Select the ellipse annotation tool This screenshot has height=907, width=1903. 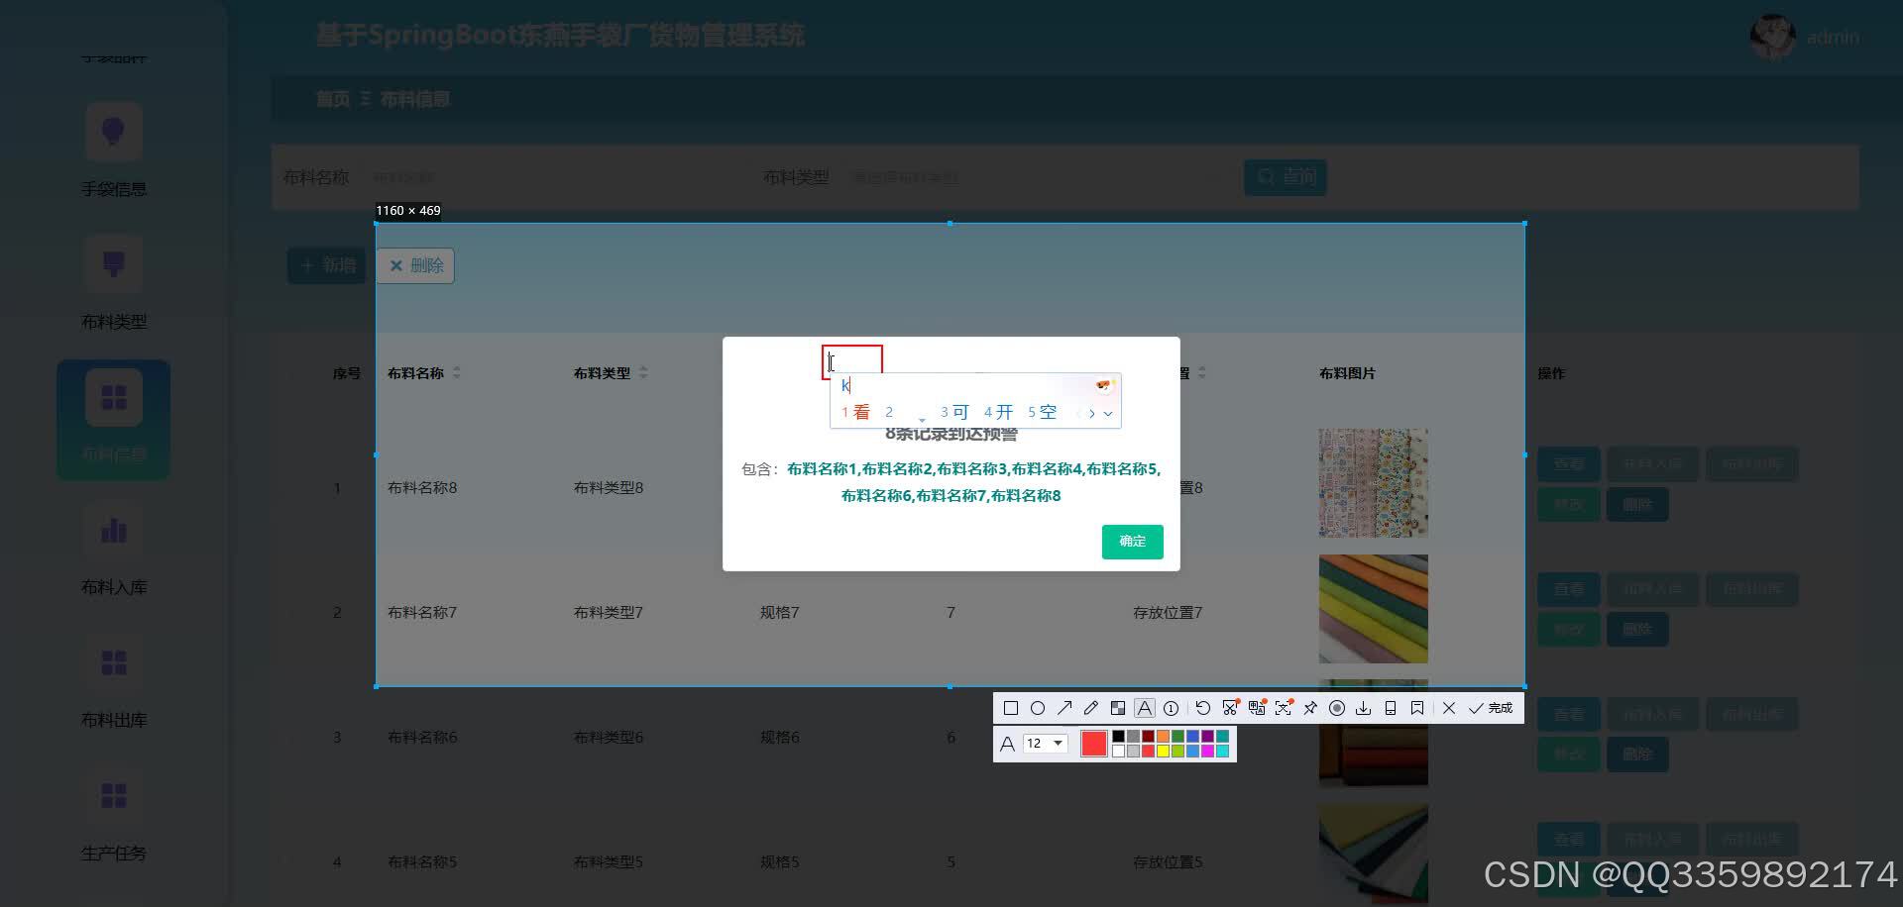1038,707
